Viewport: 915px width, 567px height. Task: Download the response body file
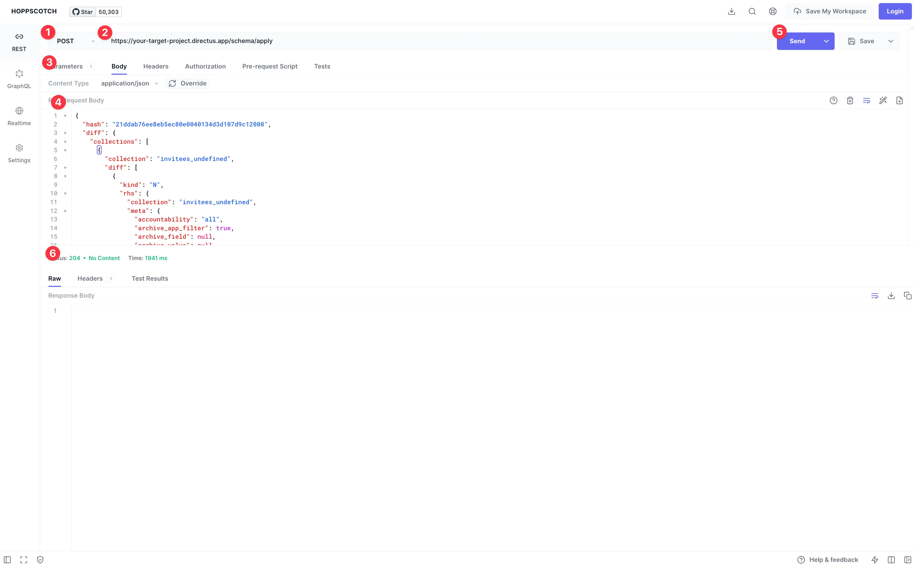pyautogui.click(x=891, y=296)
